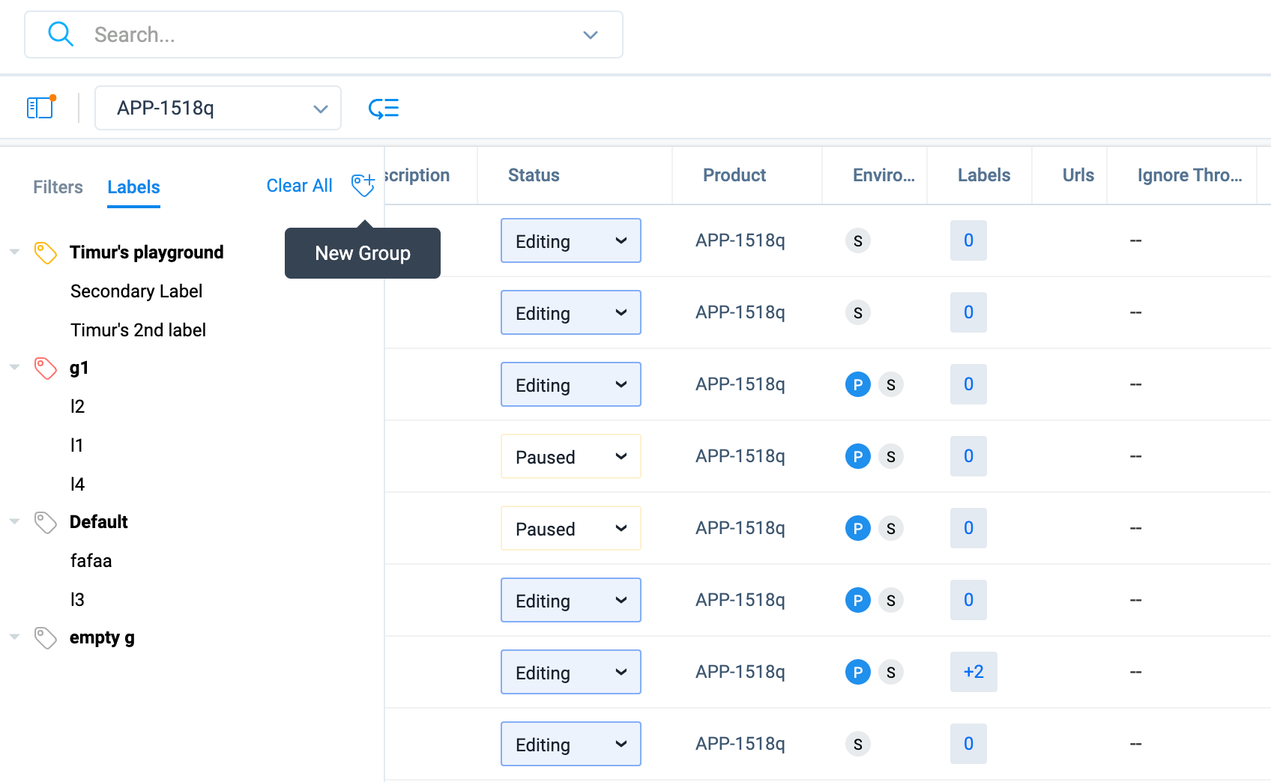
Task: Click the S badge in second Paused row
Action: point(891,528)
